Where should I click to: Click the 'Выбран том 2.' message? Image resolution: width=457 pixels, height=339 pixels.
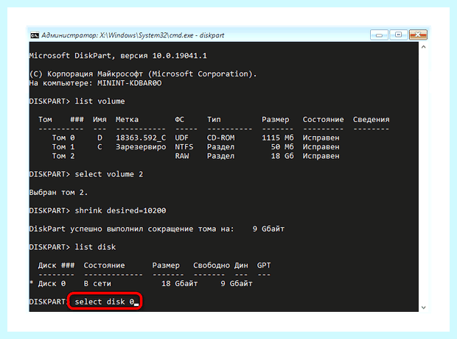point(58,193)
